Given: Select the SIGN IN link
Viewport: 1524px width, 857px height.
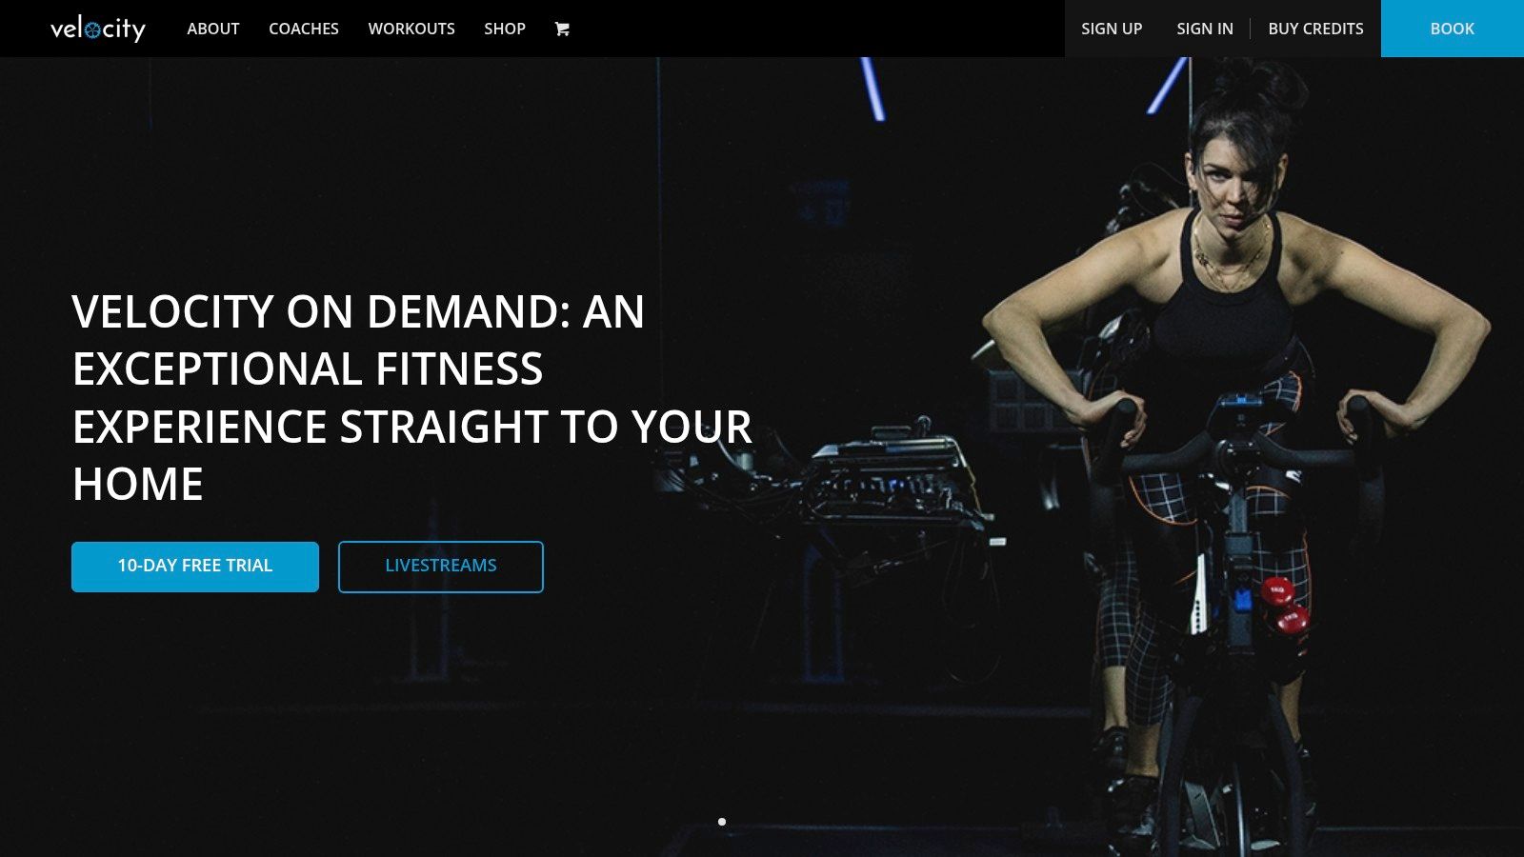Looking at the screenshot, I should click(1205, 29).
